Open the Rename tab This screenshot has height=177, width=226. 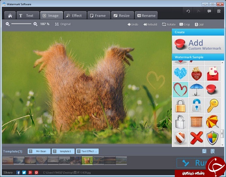click(146, 15)
